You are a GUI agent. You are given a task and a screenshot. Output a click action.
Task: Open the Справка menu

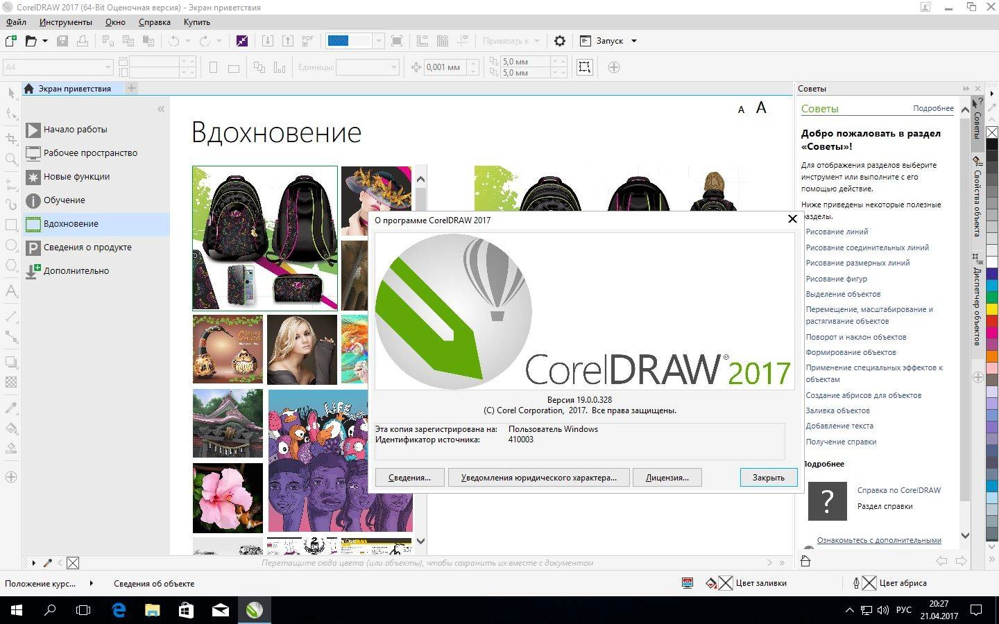155,22
